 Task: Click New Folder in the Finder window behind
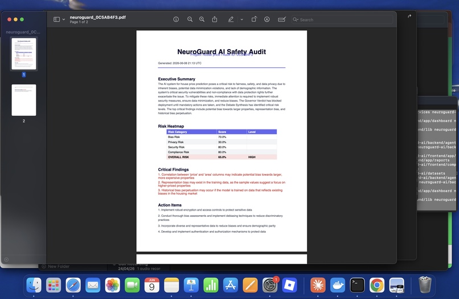[x=56, y=266]
